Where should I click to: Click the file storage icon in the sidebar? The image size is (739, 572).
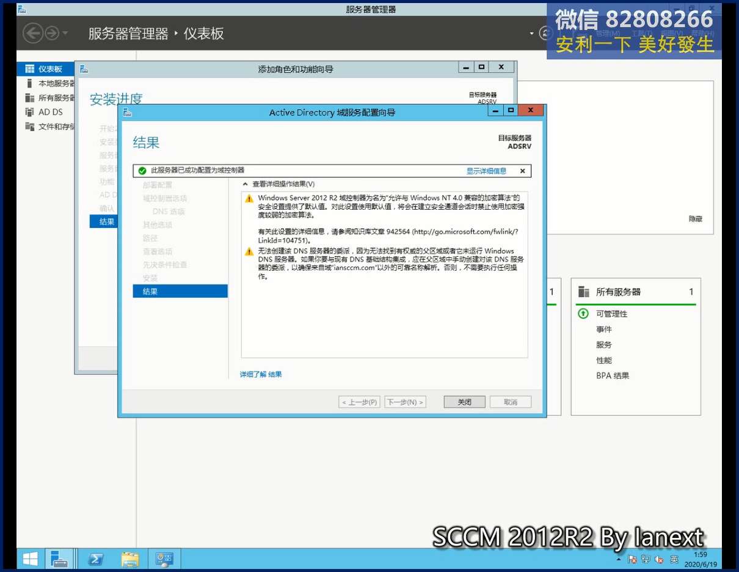(29, 126)
